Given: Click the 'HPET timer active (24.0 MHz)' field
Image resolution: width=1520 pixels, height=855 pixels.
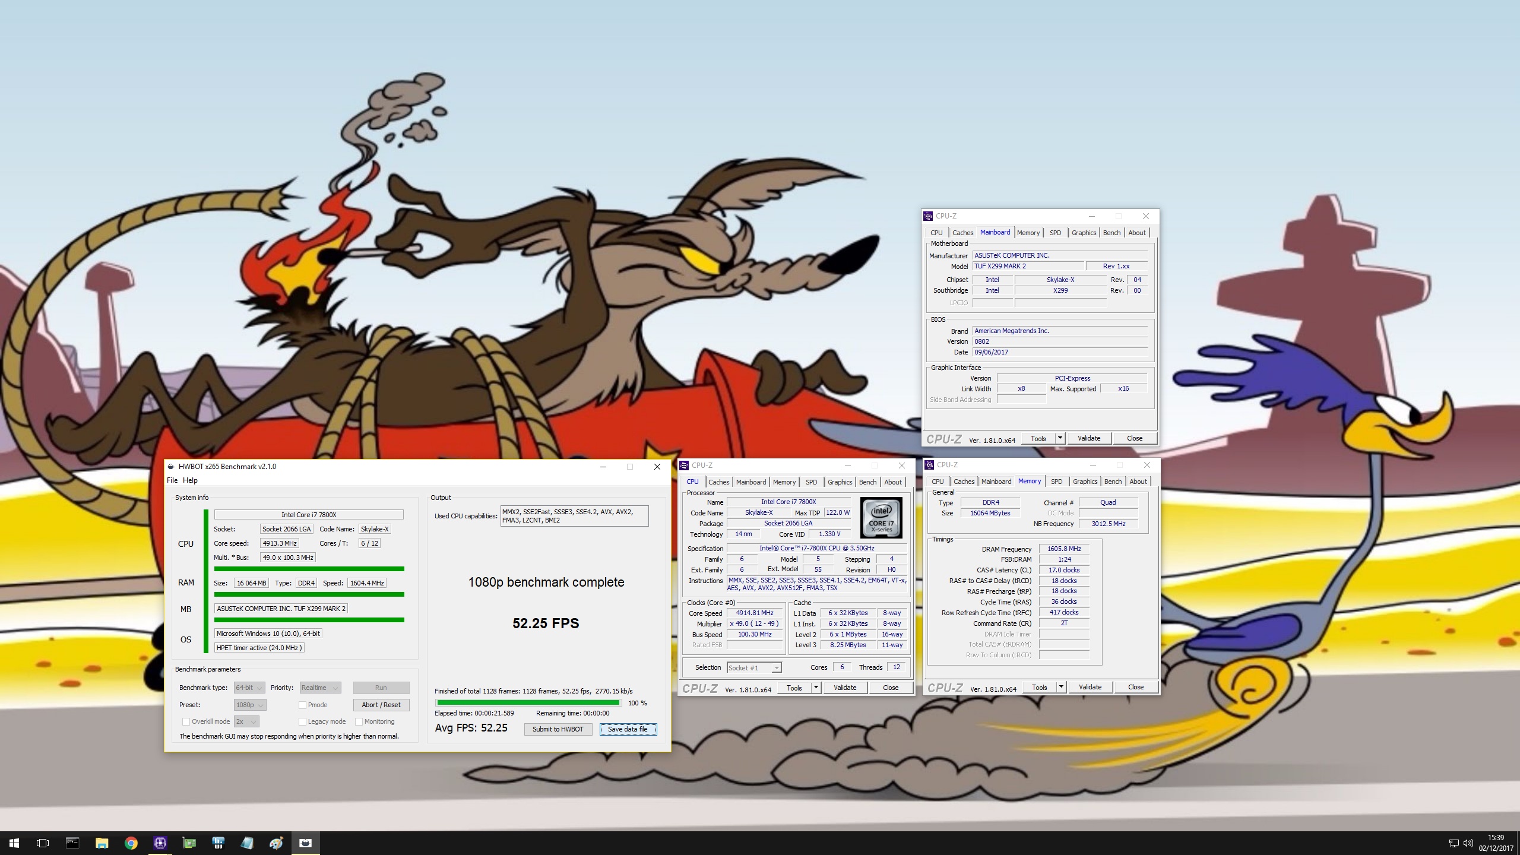Looking at the screenshot, I should (259, 648).
